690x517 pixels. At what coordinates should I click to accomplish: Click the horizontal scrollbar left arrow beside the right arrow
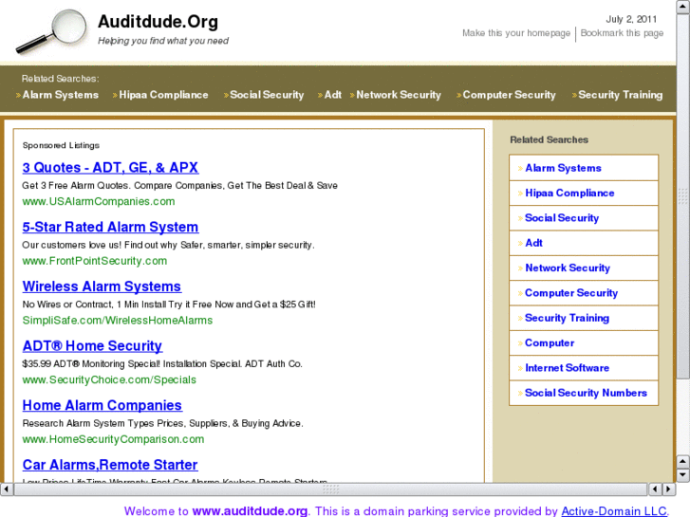[655, 489]
